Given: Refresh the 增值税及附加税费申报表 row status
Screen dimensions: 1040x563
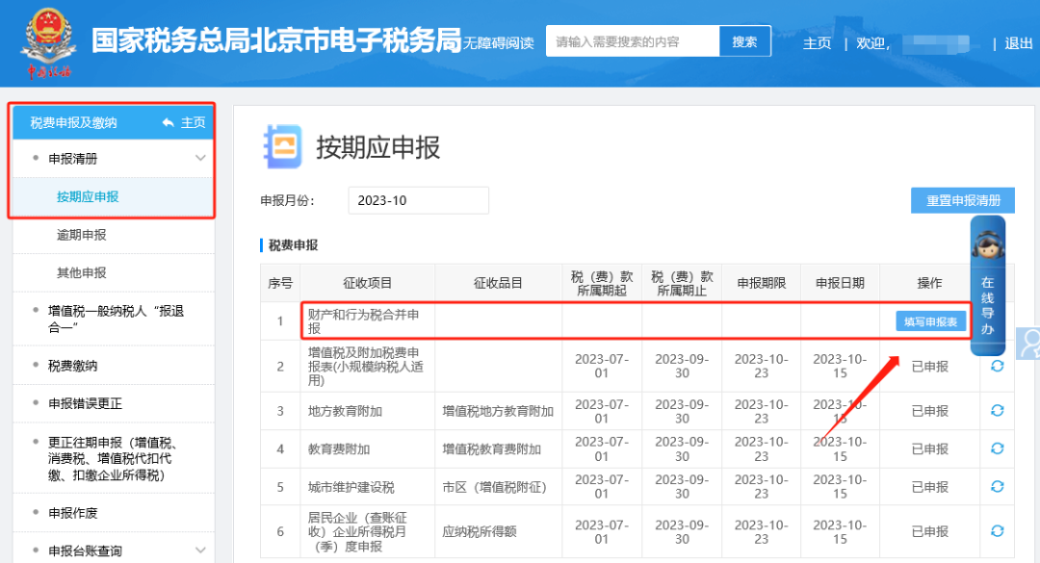Looking at the screenshot, I should [997, 366].
